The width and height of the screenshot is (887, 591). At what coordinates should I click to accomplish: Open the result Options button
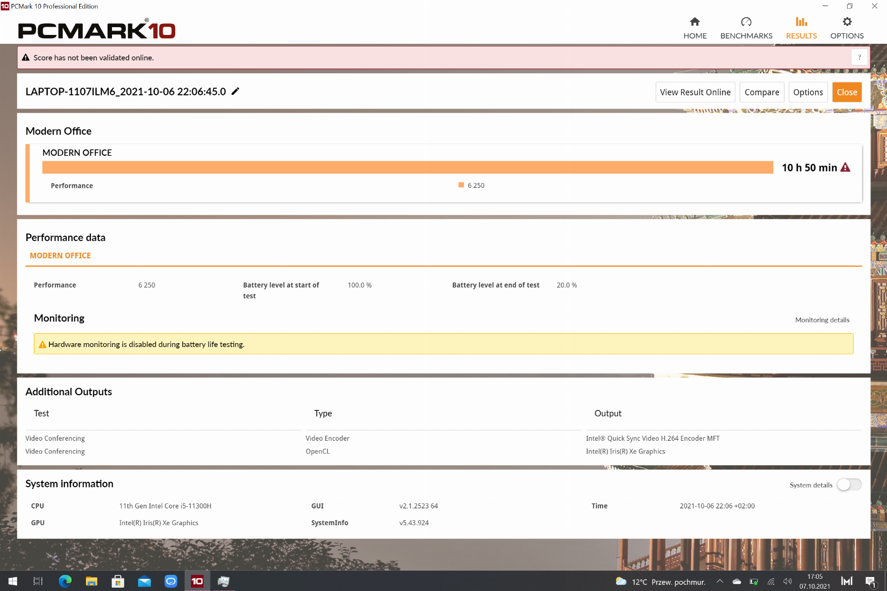coord(808,93)
